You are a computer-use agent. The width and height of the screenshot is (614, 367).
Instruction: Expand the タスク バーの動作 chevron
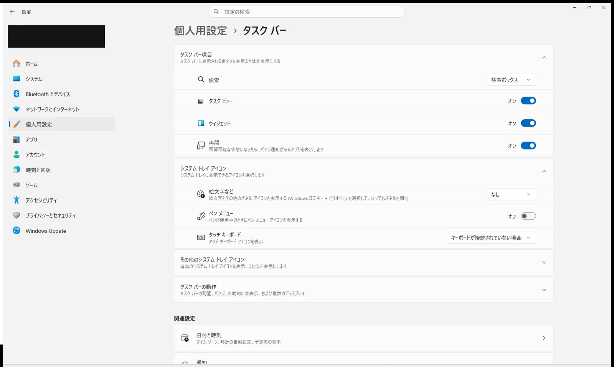point(544,290)
